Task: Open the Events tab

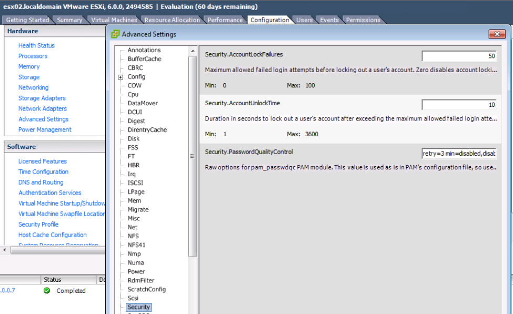Action: [329, 19]
